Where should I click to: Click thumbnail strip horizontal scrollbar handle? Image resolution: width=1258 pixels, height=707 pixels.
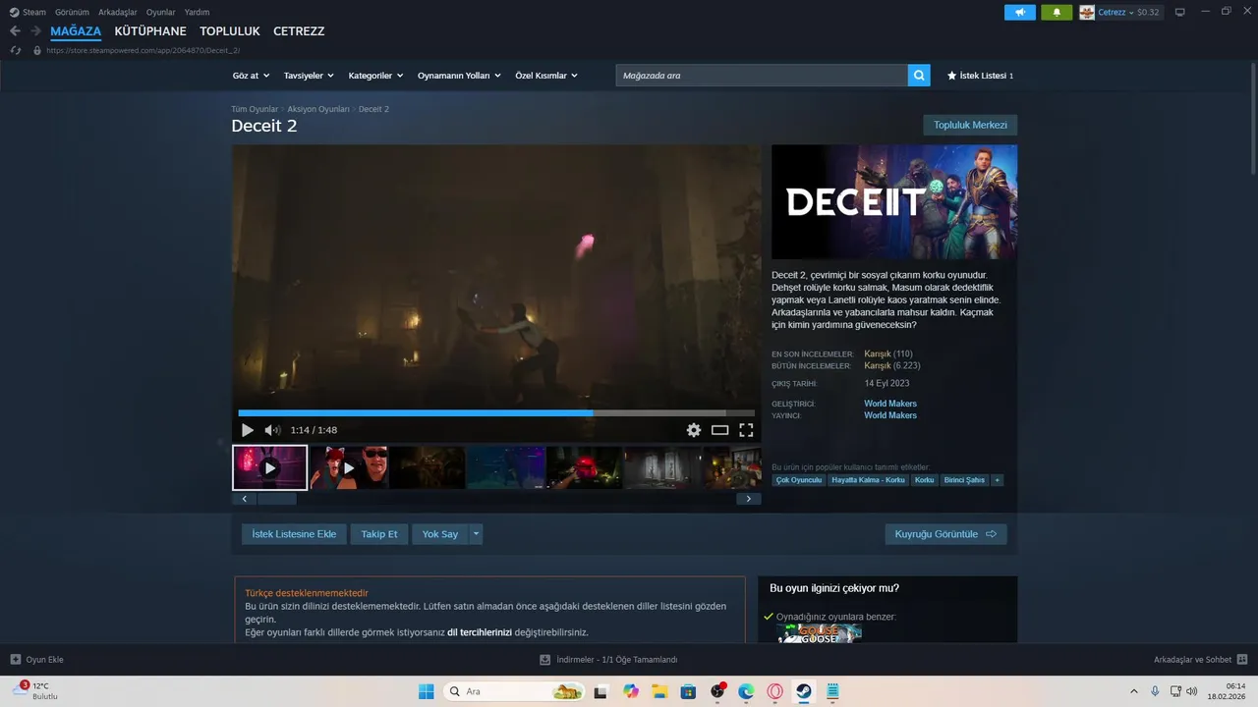pos(277,499)
